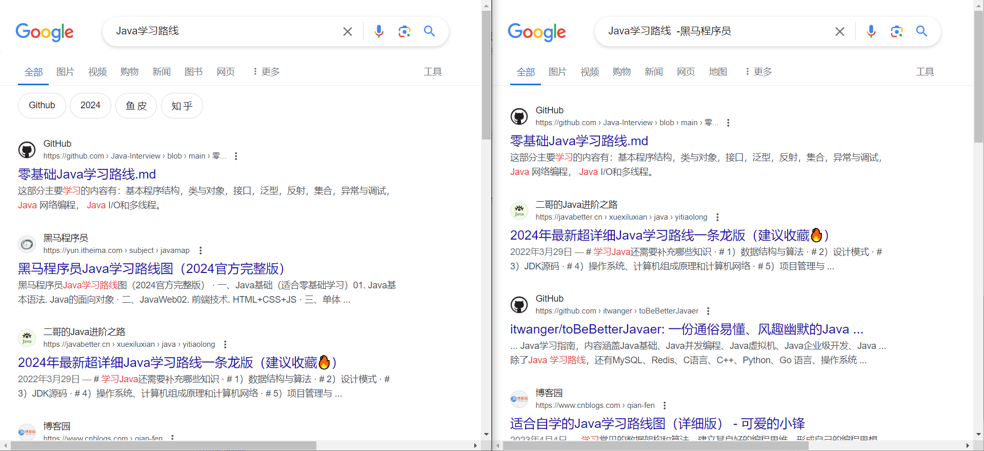Expand 更多 menu in left window
Image resolution: width=984 pixels, height=451 pixels.
[266, 72]
